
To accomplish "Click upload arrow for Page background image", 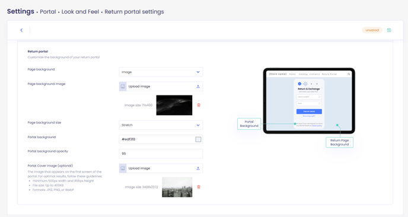I will point(198,87).
